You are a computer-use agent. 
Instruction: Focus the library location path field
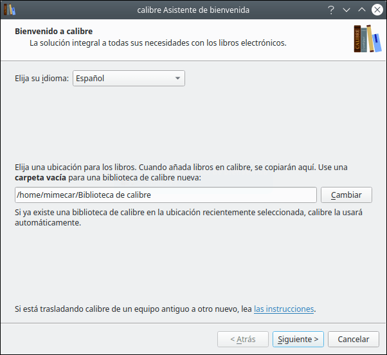(166, 195)
